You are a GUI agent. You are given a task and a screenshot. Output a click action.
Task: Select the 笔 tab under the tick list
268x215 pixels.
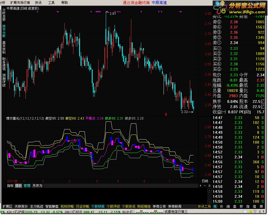215,207
